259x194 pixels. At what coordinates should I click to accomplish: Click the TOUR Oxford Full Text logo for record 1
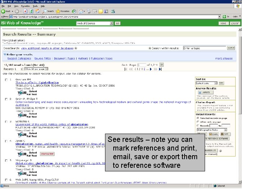pos(27,93)
